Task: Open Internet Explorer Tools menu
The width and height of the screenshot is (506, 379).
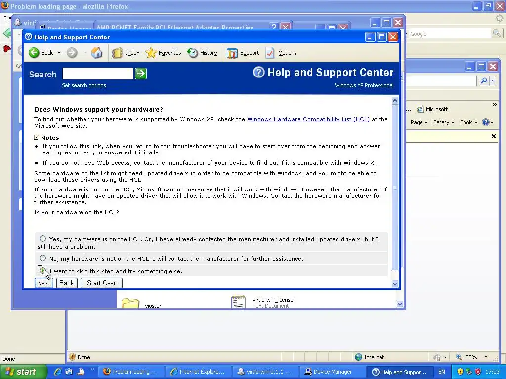Action: click(x=468, y=122)
